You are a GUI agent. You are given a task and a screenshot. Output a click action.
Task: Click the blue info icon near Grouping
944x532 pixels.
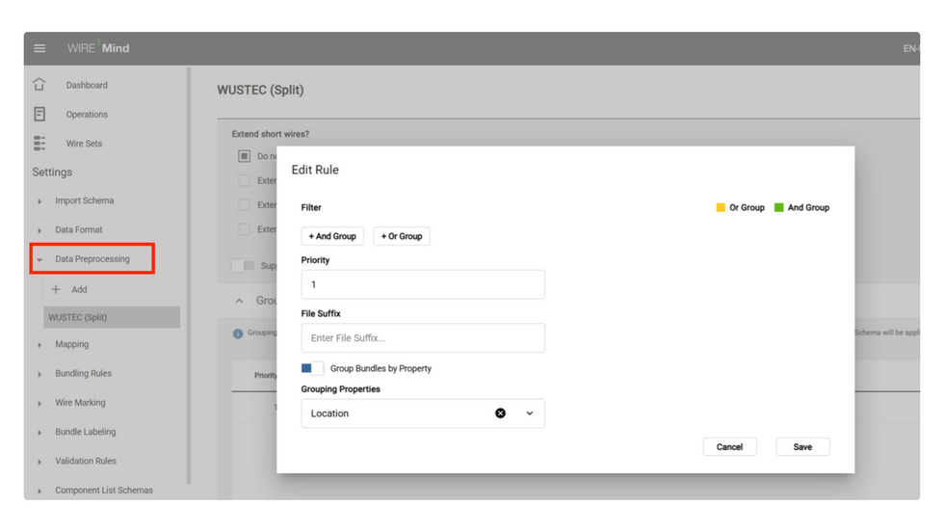[x=238, y=333]
